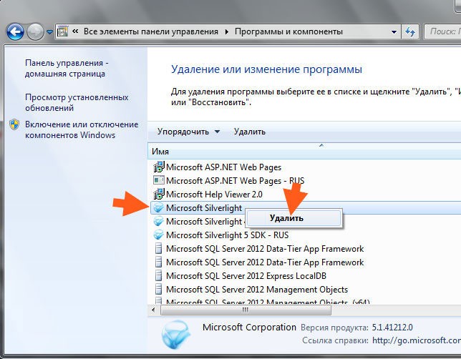The width and height of the screenshot is (461, 359).
Task: Open 'Просмотр установленных обновлений' link
Action: pos(77,102)
